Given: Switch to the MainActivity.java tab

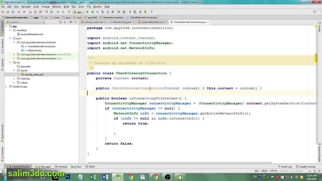Looking at the screenshot, I should coord(122,22).
